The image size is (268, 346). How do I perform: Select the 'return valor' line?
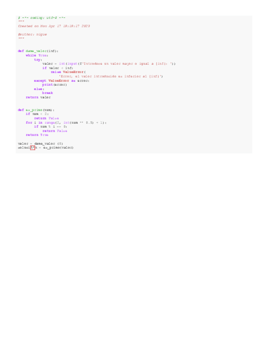38,97
